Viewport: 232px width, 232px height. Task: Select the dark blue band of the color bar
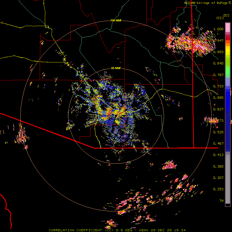click(x=228, y=132)
